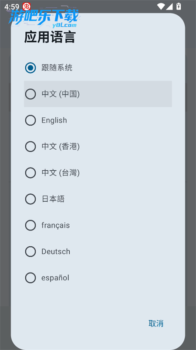Click the English language label
196x350 pixels.
coord(54,121)
